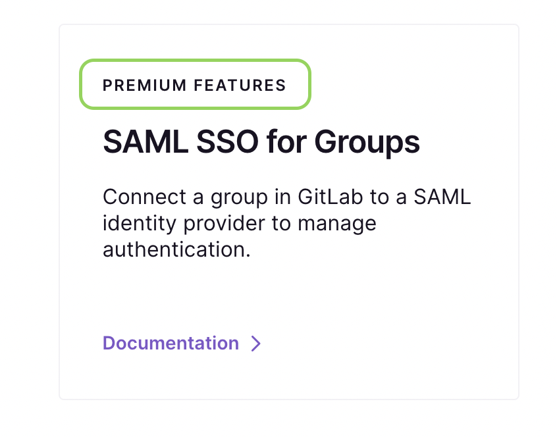Click the word GitLab in the description
This screenshot has width=557, height=437.
tap(330, 197)
